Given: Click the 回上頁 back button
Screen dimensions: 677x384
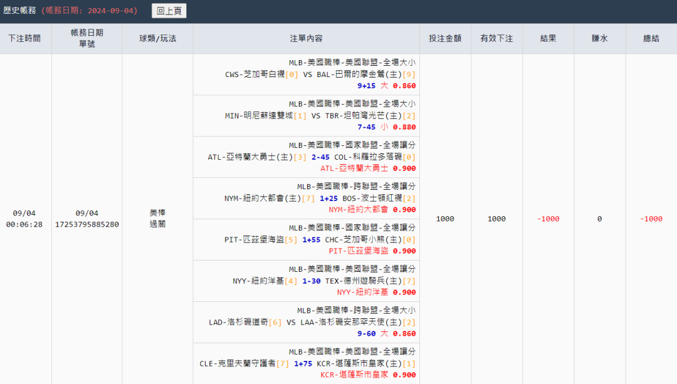Looking at the screenshot, I should [x=169, y=11].
